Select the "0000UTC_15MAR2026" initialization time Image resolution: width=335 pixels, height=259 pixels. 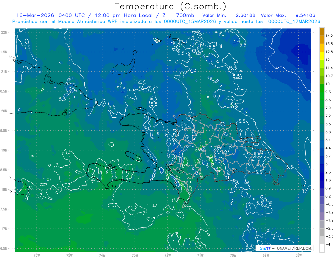coord(190,21)
